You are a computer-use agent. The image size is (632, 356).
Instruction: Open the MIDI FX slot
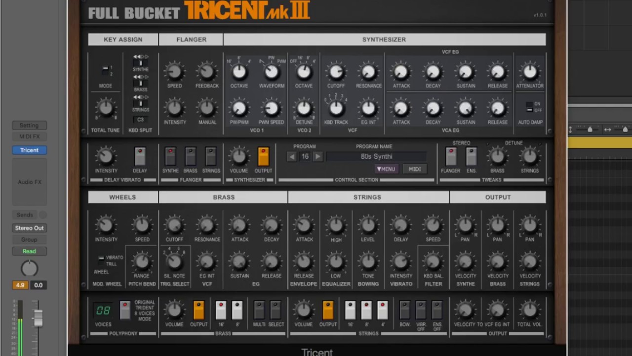click(30, 136)
